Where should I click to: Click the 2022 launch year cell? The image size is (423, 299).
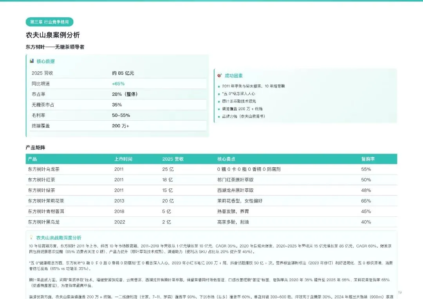tap(120, 222)
